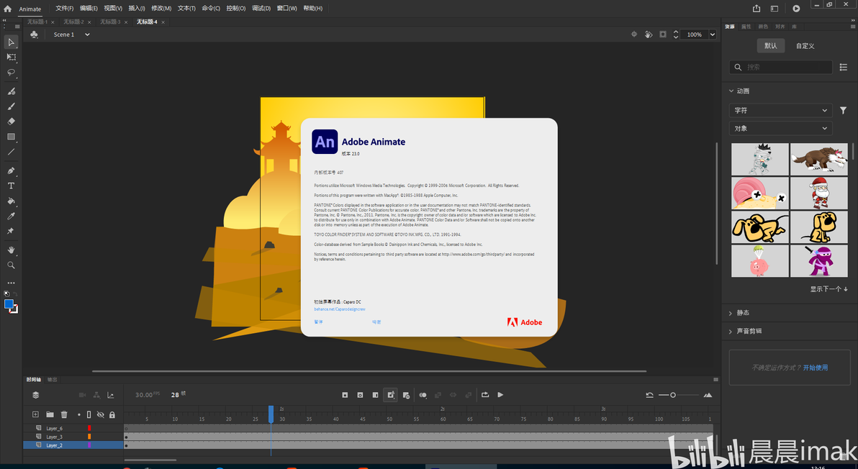Toggle lock all layers icon
The width and height of the screenshot is (858, 469).
112,415
